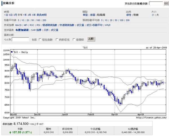
Task: Click the ^DJI 與 comparison input box
Action: point(20,39)
